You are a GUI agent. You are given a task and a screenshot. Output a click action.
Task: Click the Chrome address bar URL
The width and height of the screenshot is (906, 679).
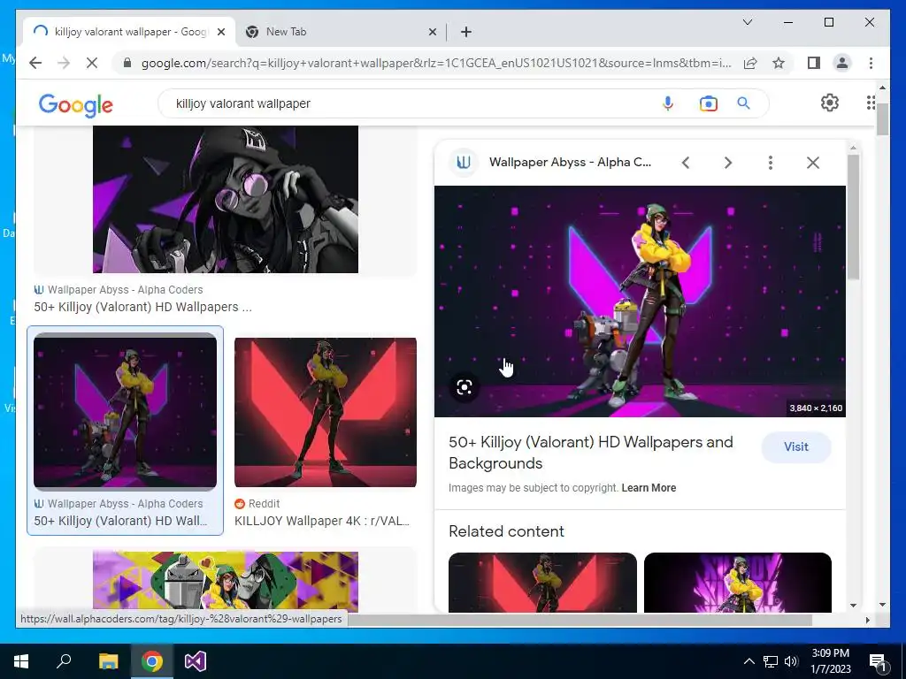[x=436, y=63]
